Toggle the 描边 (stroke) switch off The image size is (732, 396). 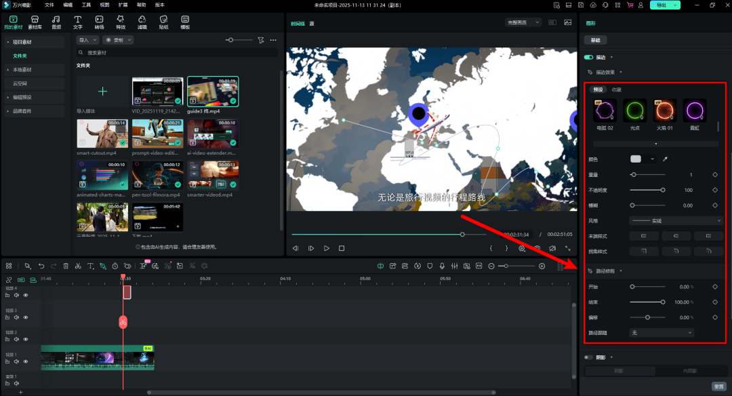[x=588, y=58]
